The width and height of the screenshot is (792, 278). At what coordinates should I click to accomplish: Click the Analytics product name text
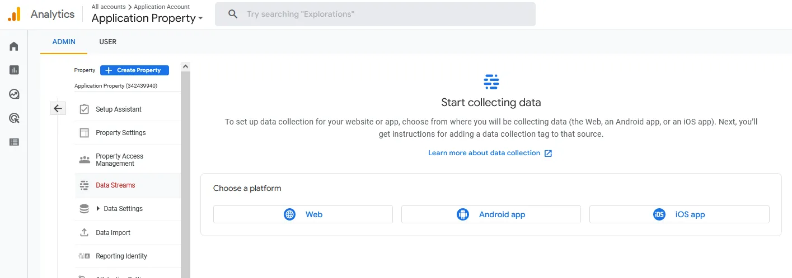(x=53, y=15)
